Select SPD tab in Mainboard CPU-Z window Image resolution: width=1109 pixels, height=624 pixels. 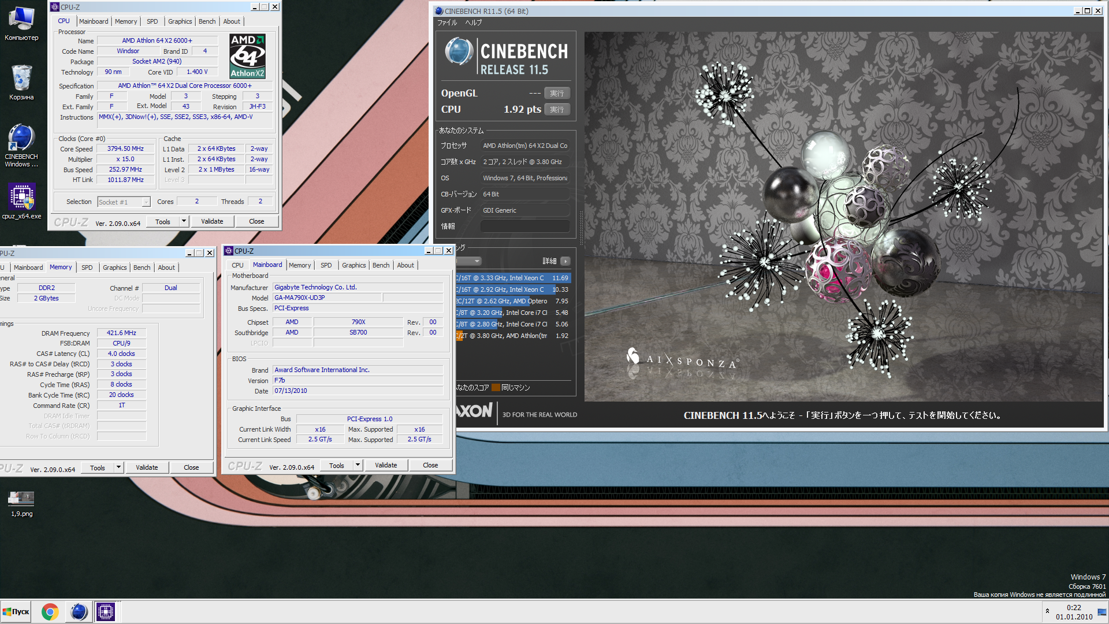coord(326,265)
